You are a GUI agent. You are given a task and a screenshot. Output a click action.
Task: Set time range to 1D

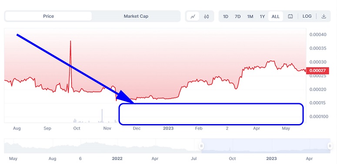[x=225, y=16]
